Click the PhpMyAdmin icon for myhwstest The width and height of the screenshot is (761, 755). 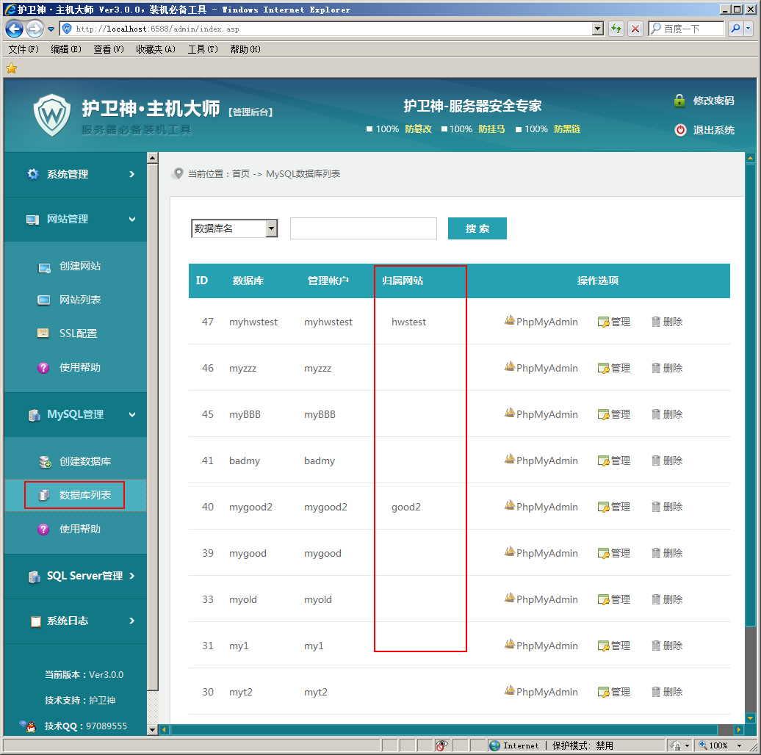pos(510,321)
